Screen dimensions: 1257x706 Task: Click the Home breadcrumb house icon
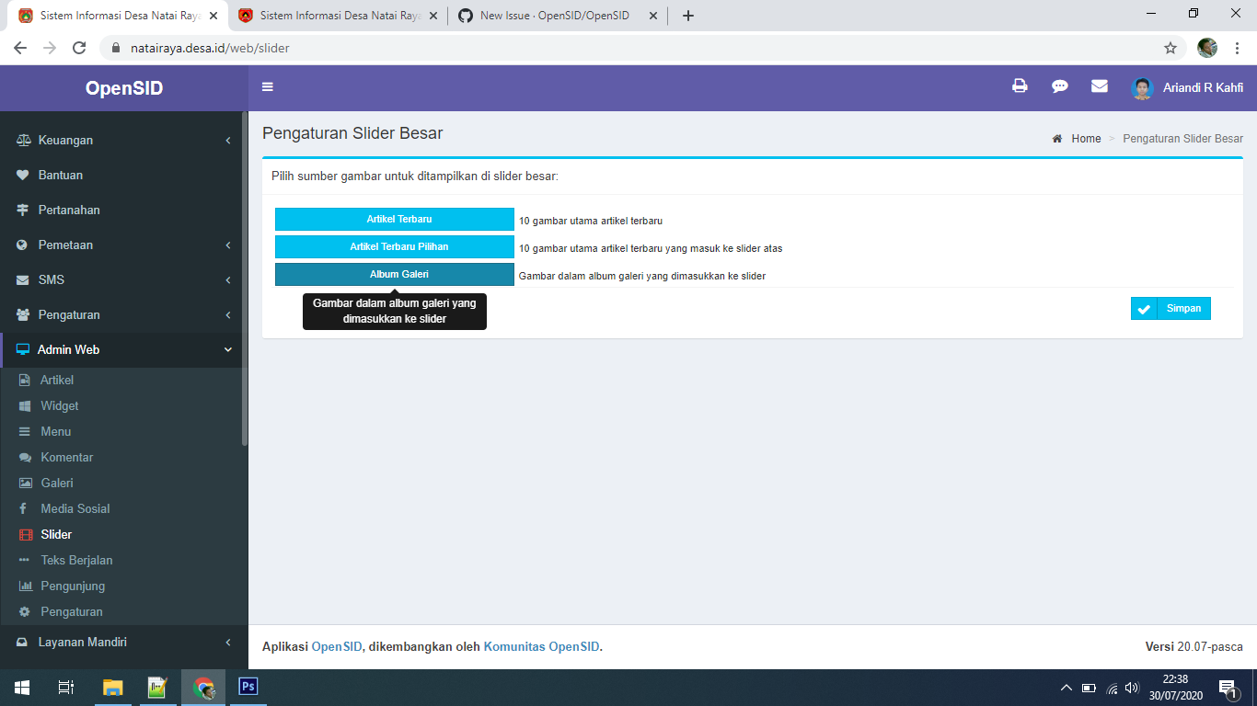coord(1056,138)
